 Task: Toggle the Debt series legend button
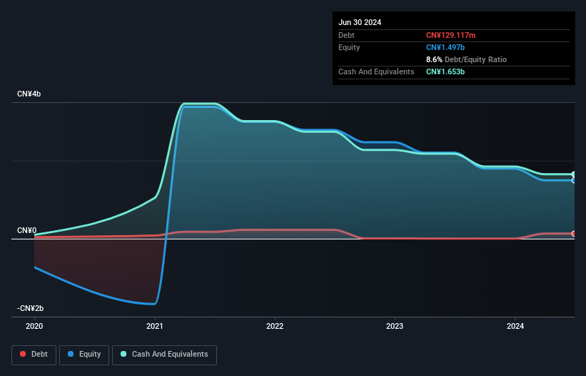point(34,355)
